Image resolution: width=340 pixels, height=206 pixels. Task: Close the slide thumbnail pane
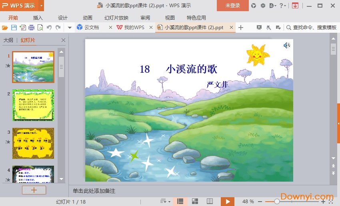(x=63, y=40)
